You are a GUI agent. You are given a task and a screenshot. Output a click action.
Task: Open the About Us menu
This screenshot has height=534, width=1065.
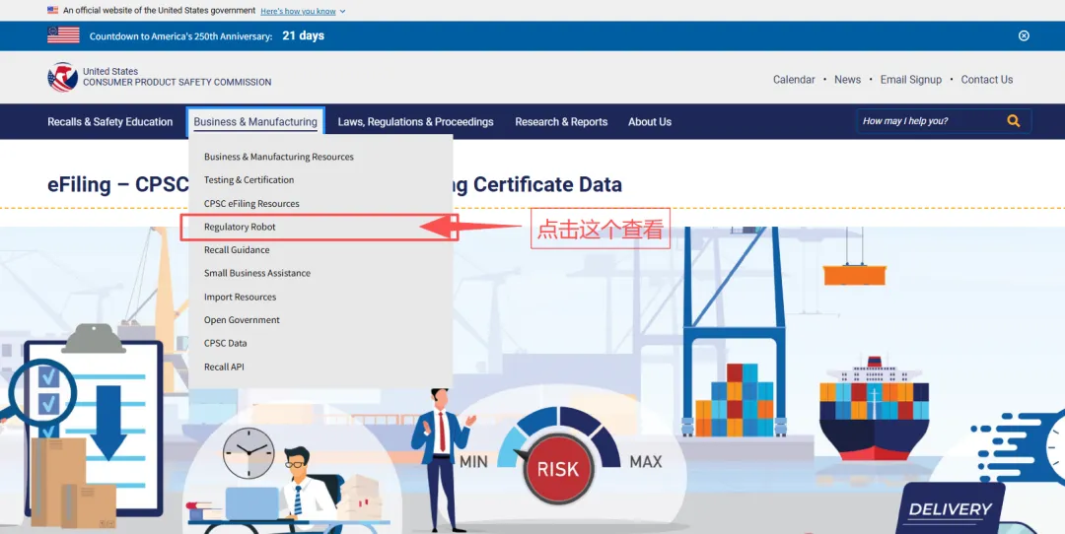click(x=649, y=122)
